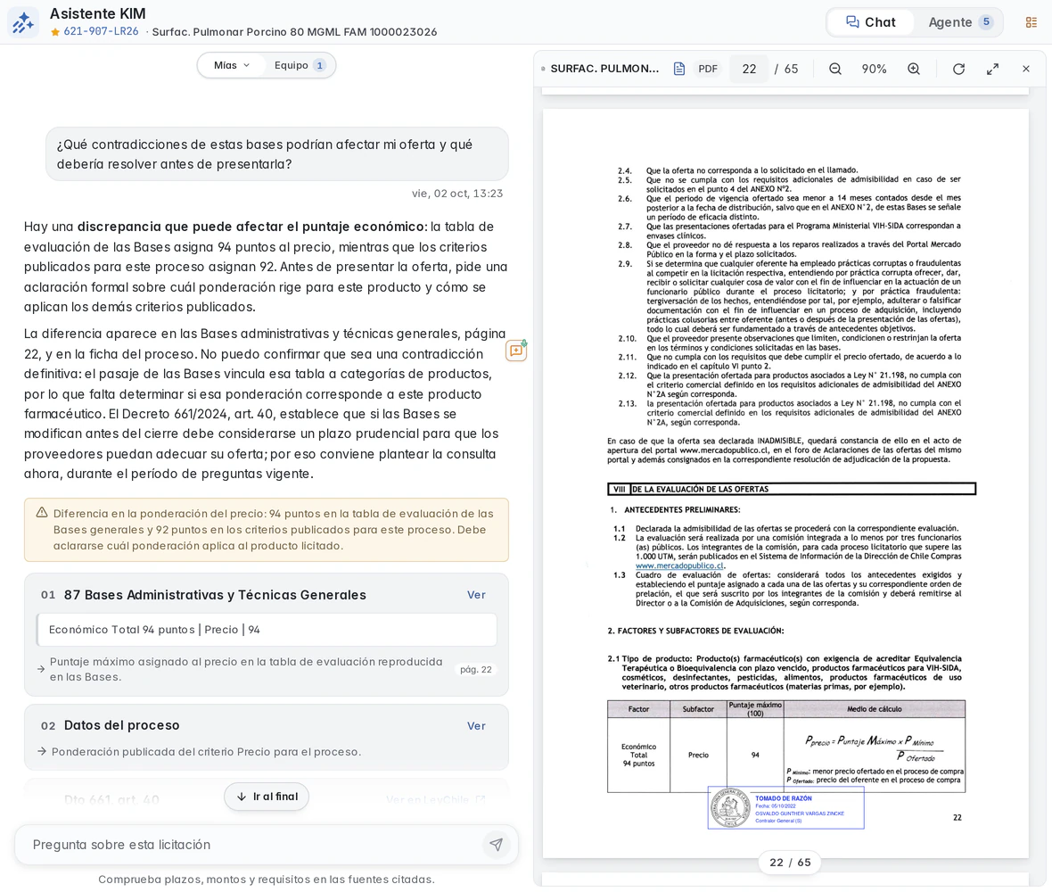Image resolution: width=1052 pixels, height=892 pixels.
Task: Zoom out the PDF document
Action: click(x=834, y=69)
